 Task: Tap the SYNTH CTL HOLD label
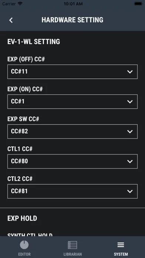tap(30, 235)
